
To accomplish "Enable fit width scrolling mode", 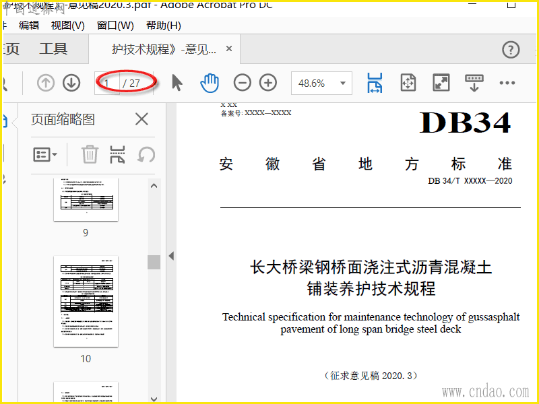I will (x=375, y=83).
